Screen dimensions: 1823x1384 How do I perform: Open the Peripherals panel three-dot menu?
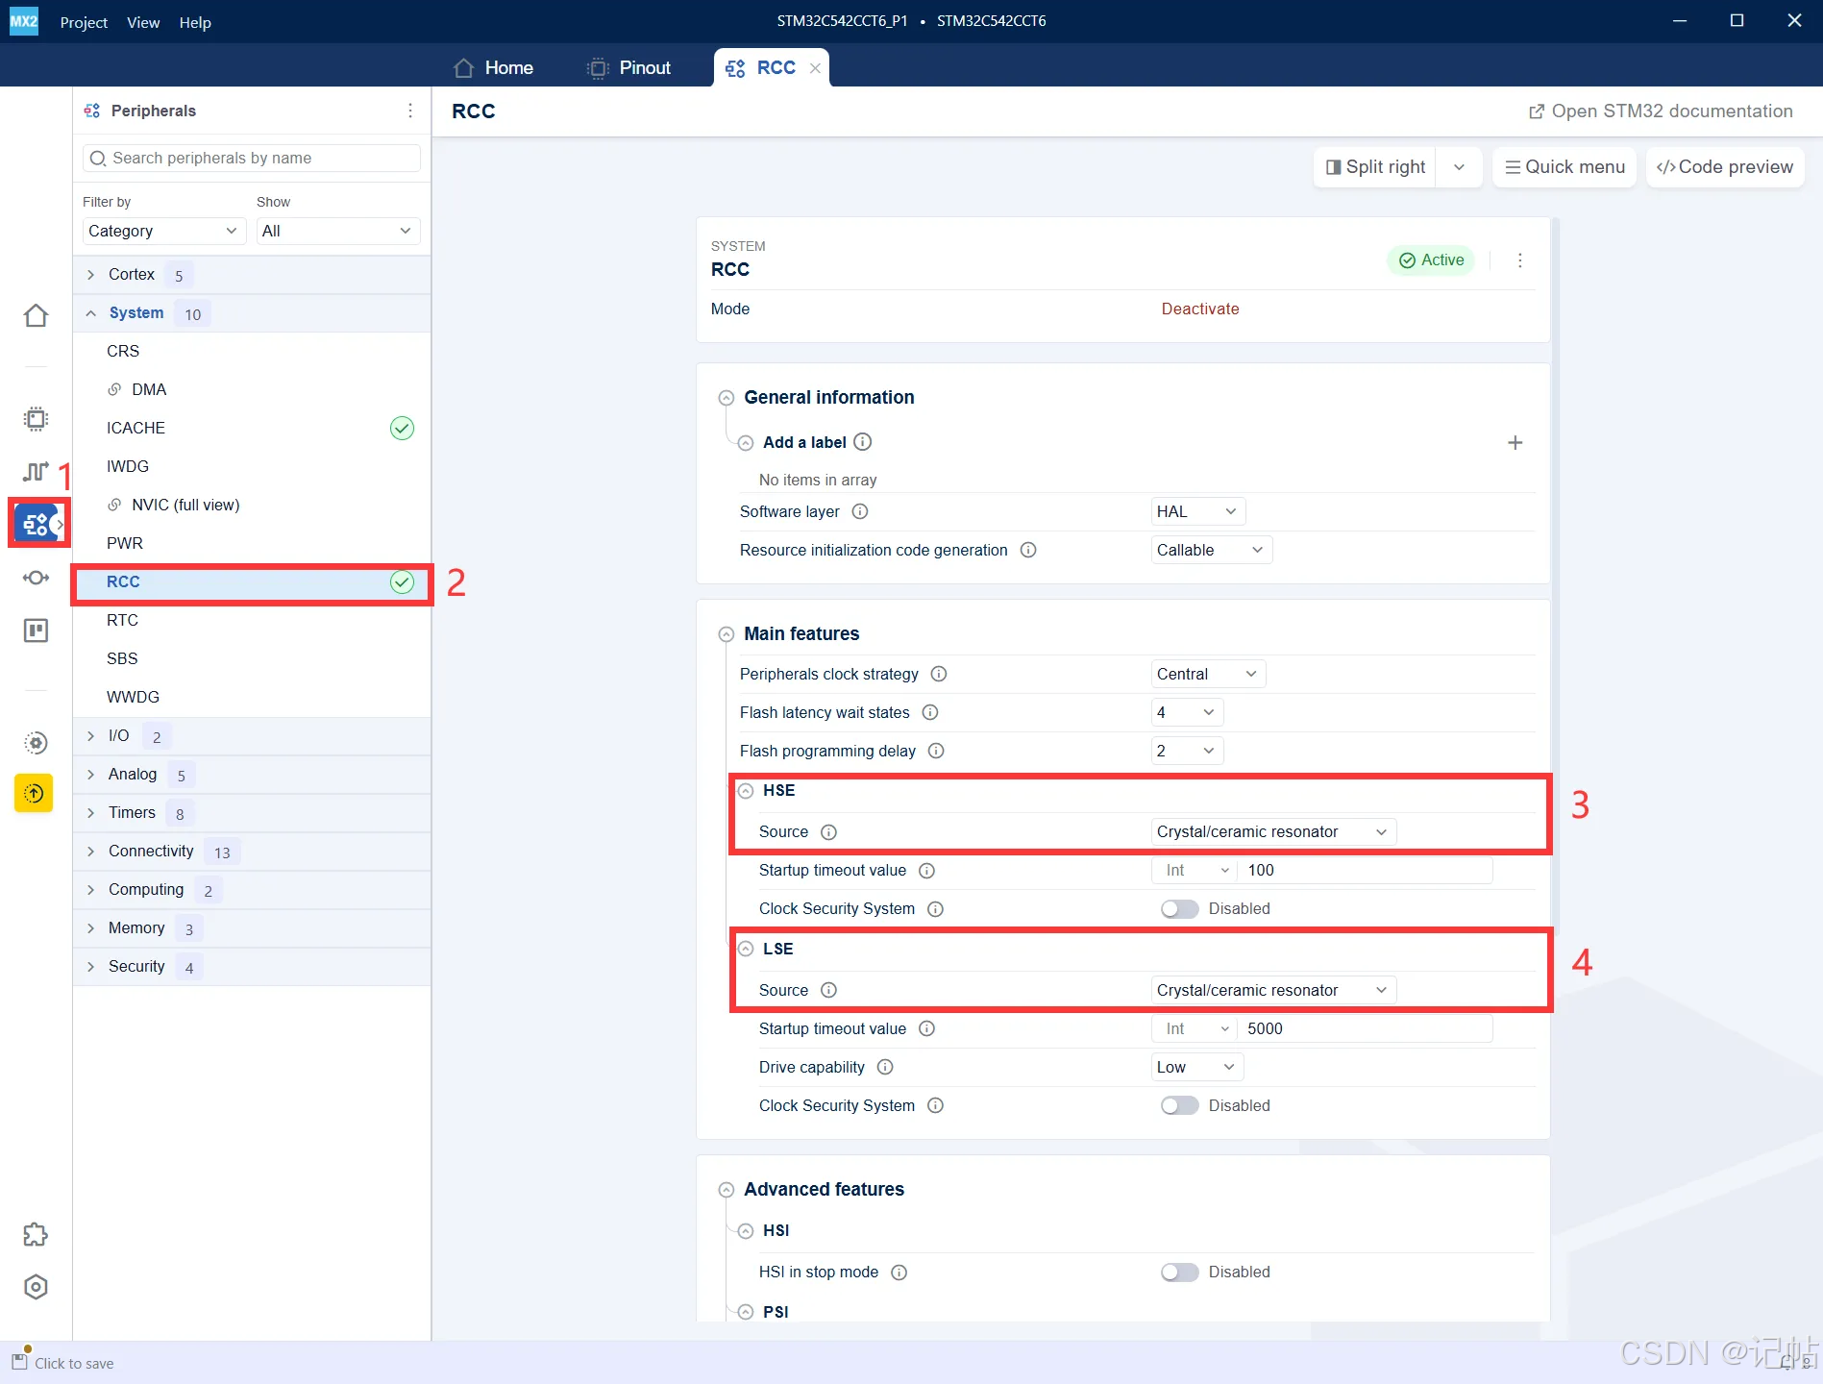[410, 111]
